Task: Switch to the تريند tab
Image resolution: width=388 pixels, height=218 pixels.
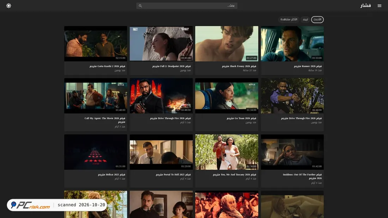Action: point(305,19)
